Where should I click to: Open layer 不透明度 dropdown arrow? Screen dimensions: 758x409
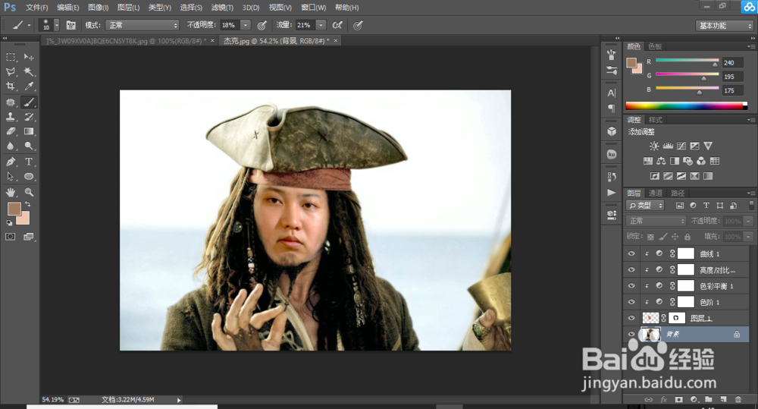point(748,221)
